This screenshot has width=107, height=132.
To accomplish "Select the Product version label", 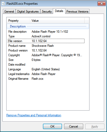I will pyautogui.click(x=18, y=50).
